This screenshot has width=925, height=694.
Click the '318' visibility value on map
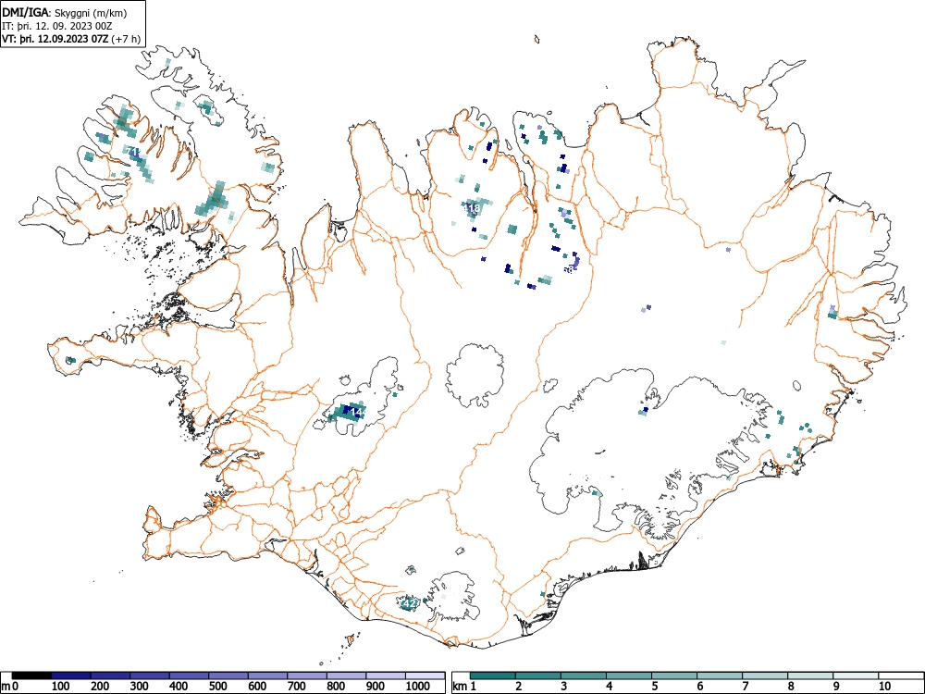(x=473, y=208)
